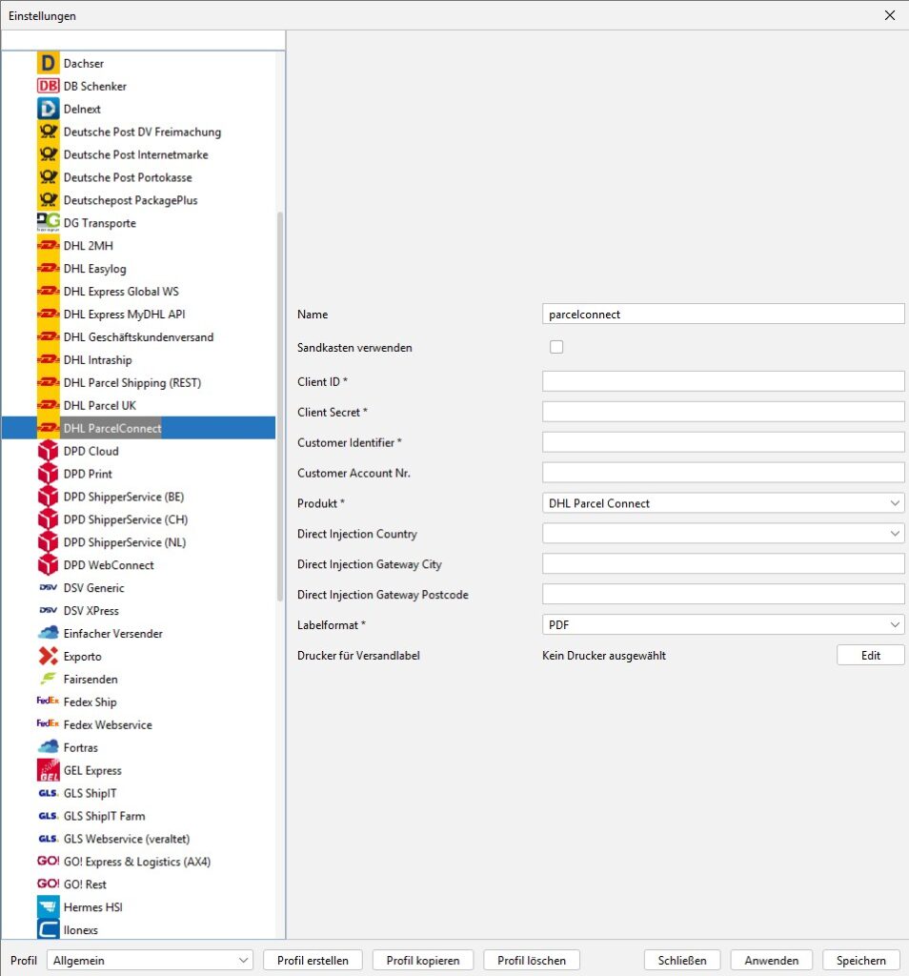Viewport: 909px width, 976px height.
Task: Open the Labelformat dropdown
Action: pos(722,625)
